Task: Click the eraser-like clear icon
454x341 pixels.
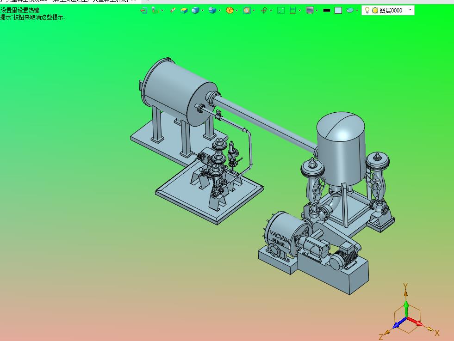Action: [x=173, y=11]
